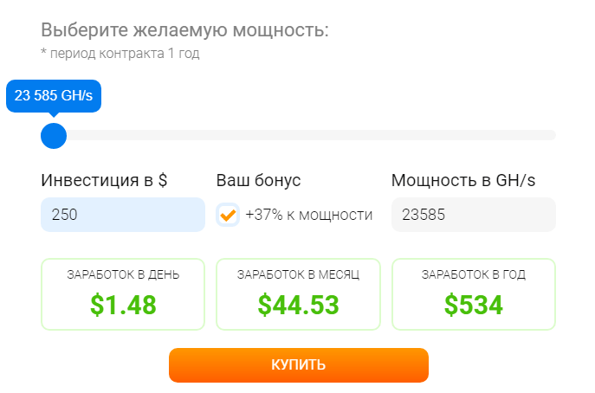
Task: Click the contract period note text
Action: pyautogui.click(x=120, y=54)
